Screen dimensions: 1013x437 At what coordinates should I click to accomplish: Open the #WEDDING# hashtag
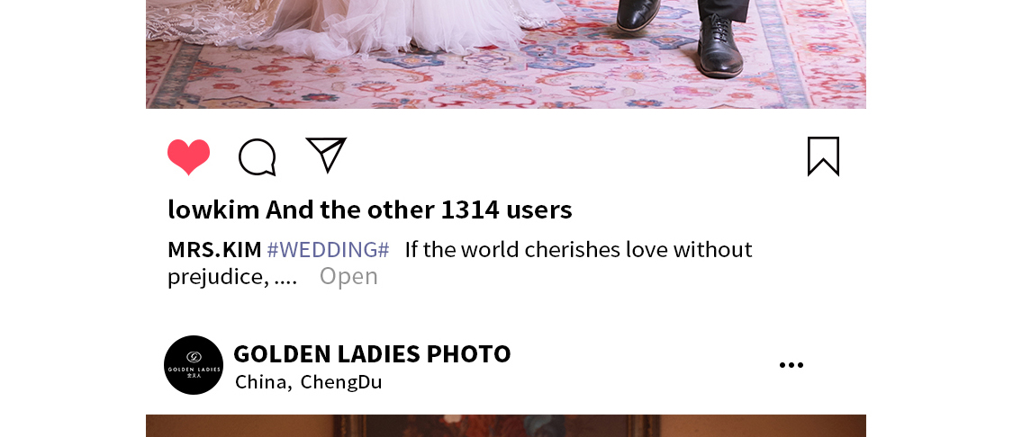click(x=328, y=249)
